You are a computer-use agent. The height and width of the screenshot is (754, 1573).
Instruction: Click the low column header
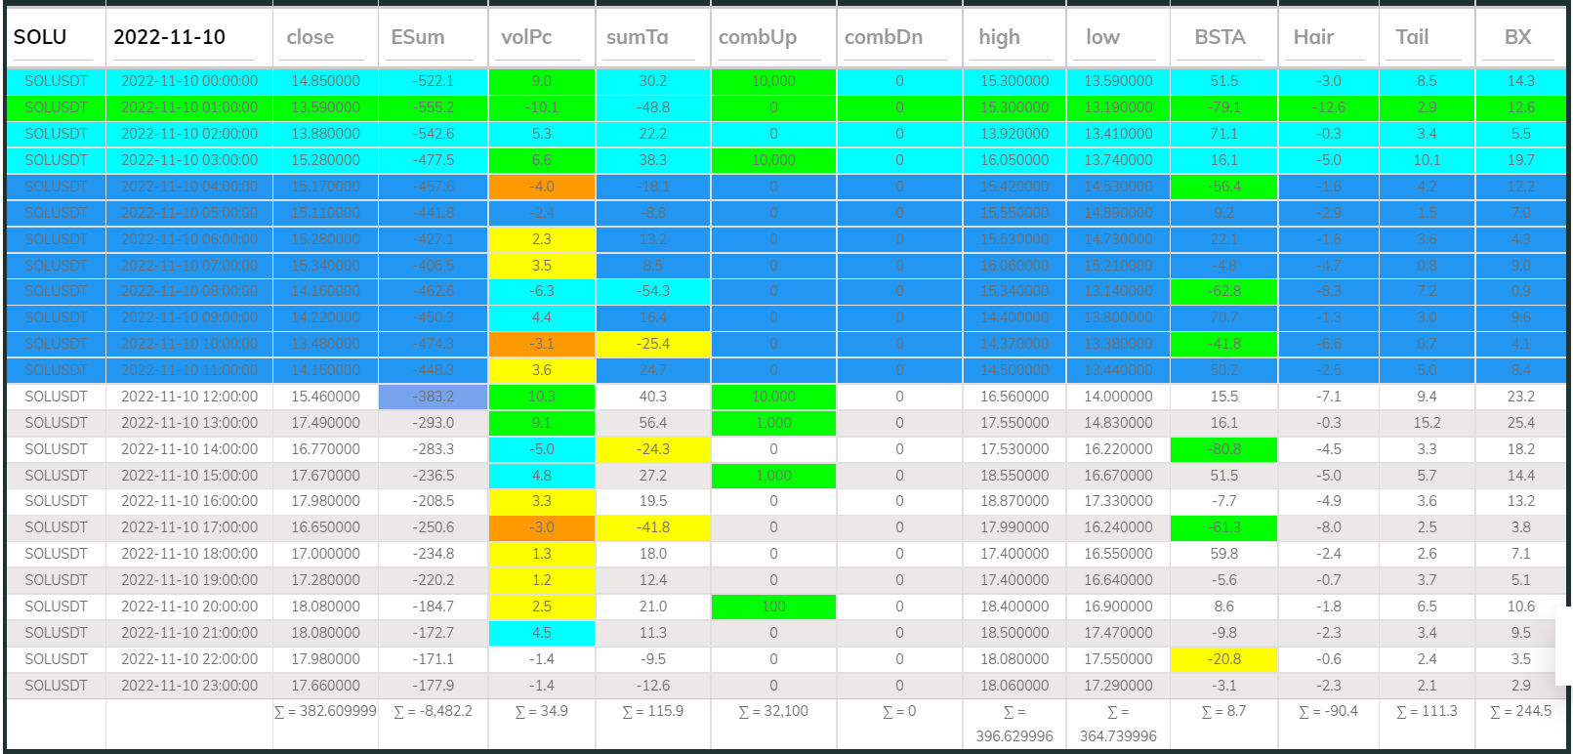pos(1102,37)
